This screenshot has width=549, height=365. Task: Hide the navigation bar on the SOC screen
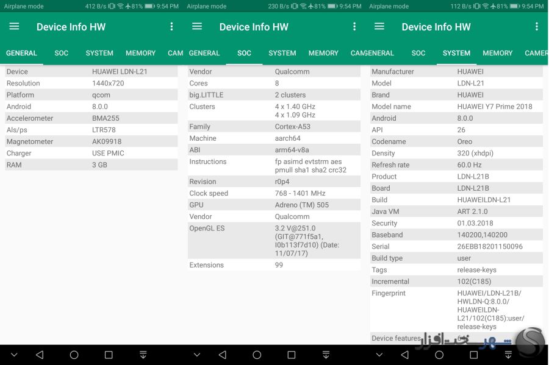pos(197,355)
